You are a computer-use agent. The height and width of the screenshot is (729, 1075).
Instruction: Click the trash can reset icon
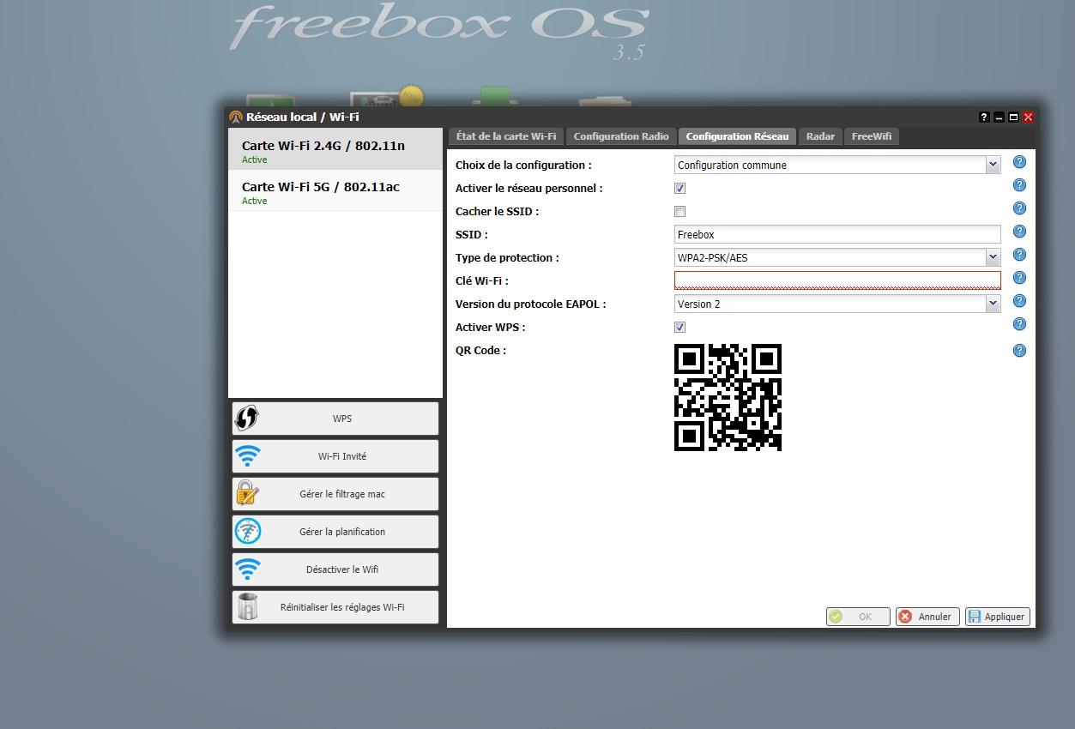tap(247, 606)
